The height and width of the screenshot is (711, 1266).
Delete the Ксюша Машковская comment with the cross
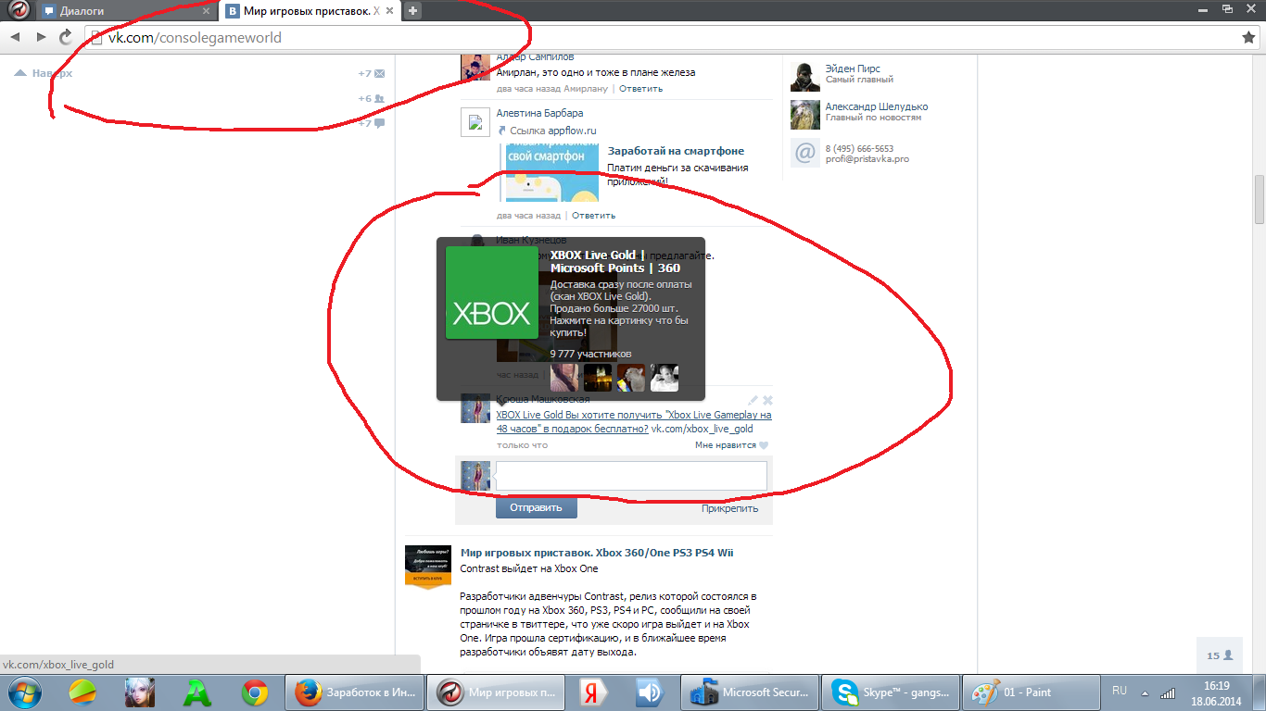click(767, 400)
